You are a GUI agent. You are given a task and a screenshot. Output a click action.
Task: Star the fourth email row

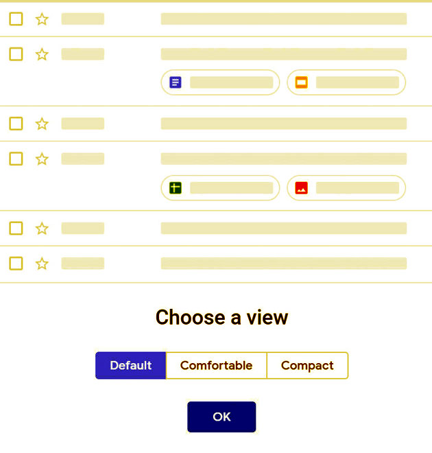[x=42, y=159]
